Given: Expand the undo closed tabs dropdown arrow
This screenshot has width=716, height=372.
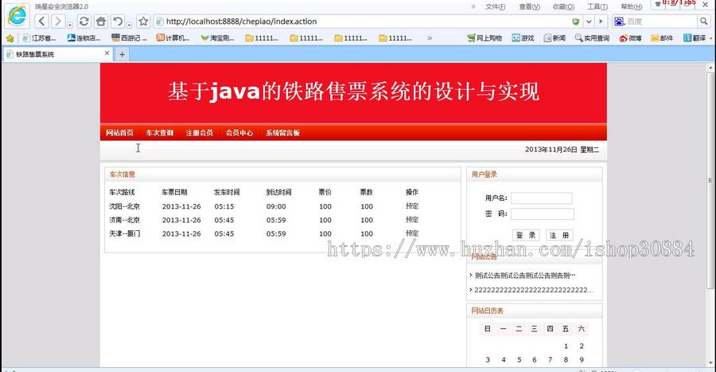Looking at the screenshot, I should click(x=129, y=25).
